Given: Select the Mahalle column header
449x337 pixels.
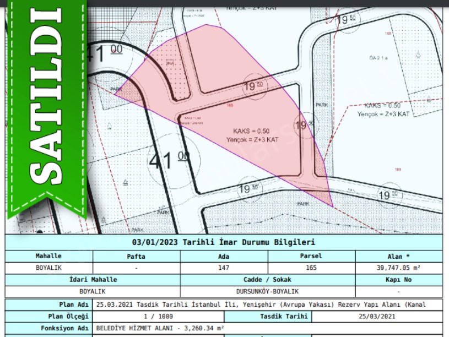Looking at the screenshot, I should 49,257.
